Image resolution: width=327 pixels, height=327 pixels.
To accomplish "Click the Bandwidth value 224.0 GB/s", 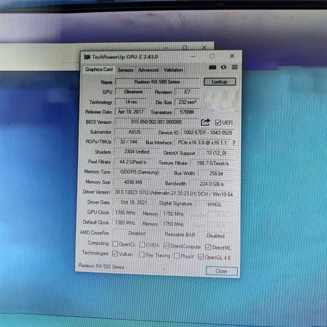I will (x=212, y=184).
